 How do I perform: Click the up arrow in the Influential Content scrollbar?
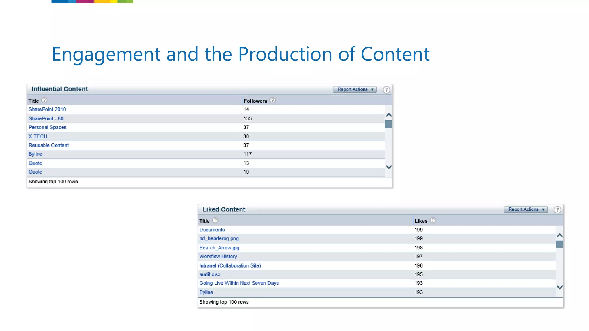pyautogui.click(x=389, y=115)
